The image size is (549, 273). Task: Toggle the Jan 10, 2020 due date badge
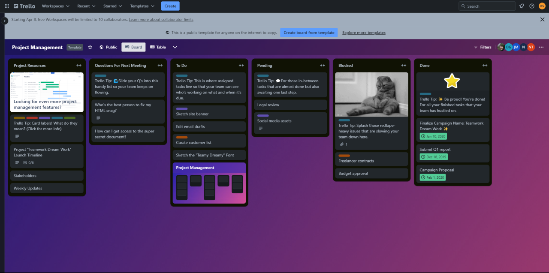click(x=433, y=136)
